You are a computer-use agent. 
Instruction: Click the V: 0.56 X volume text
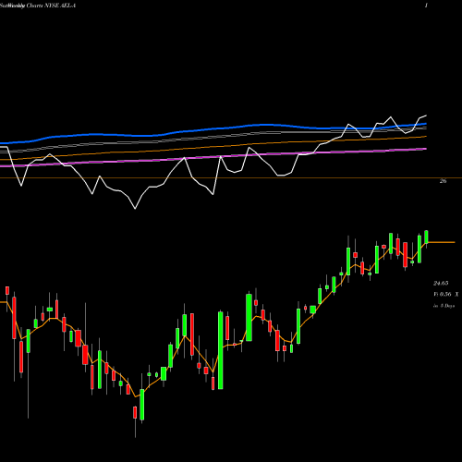click(446, 295)
